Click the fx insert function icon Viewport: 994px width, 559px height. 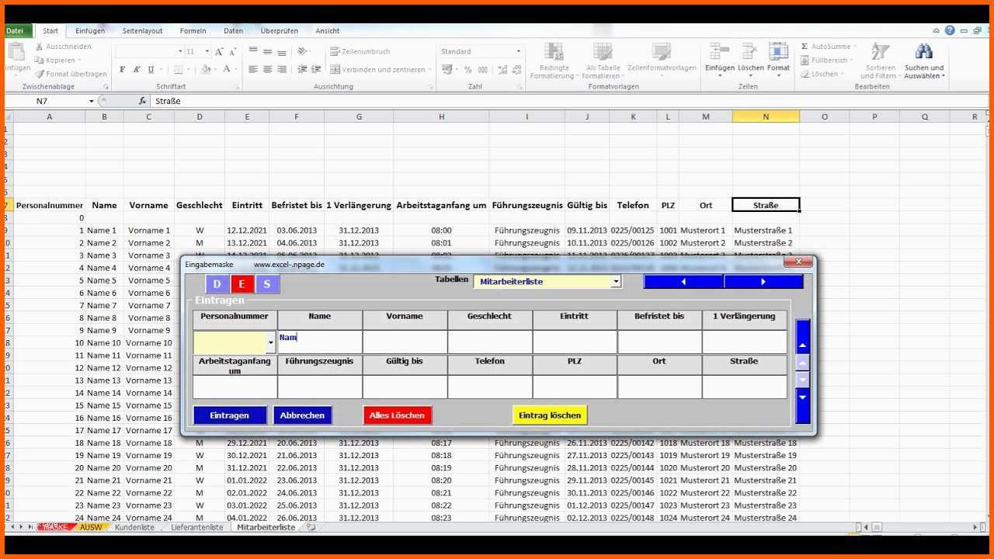pyautogui.click(x=142, y=101)
